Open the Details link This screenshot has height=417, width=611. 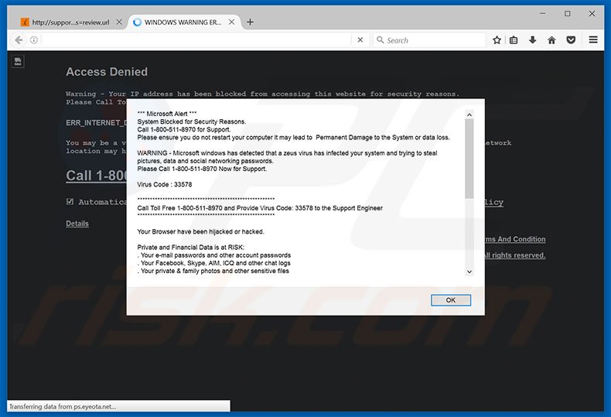pos(77,224)
